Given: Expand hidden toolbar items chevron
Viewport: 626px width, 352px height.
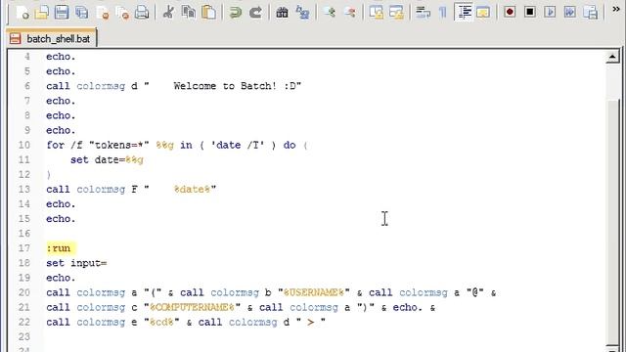Looking at the screenshot, I should [616, 9].
